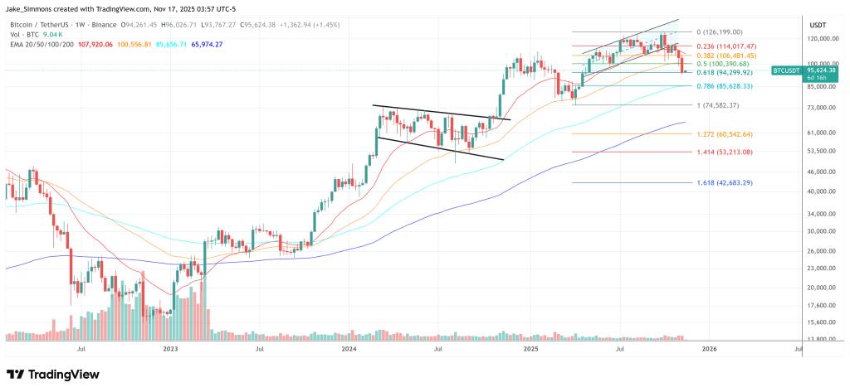This screenshot has width=850, height=392.
Task: Click the BTCUSDT price tag label
Action: 785,71
